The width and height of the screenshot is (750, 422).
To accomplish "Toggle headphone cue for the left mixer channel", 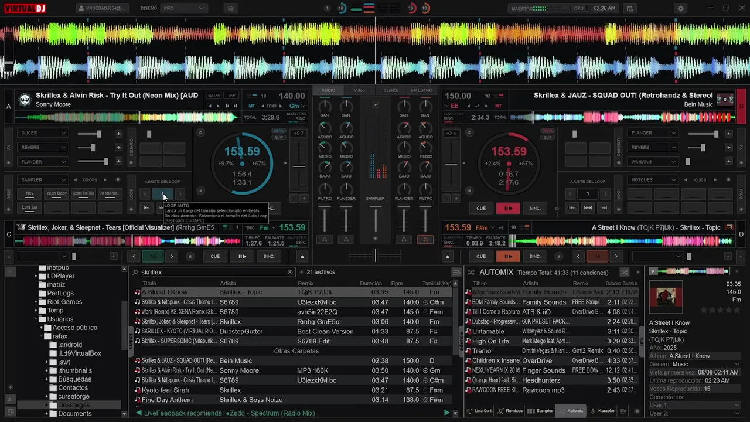I will click(x=325, y=240).
